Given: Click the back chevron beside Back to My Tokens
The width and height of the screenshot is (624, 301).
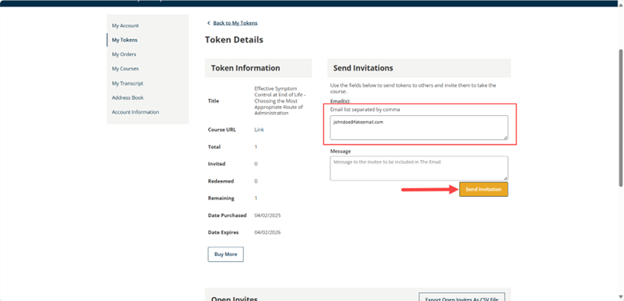Looking at the screenshot, I should click(x=208, y=22).
